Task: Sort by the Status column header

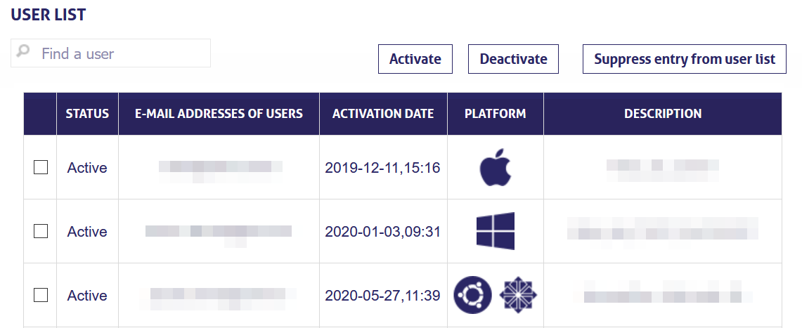Action: (87, 113)
